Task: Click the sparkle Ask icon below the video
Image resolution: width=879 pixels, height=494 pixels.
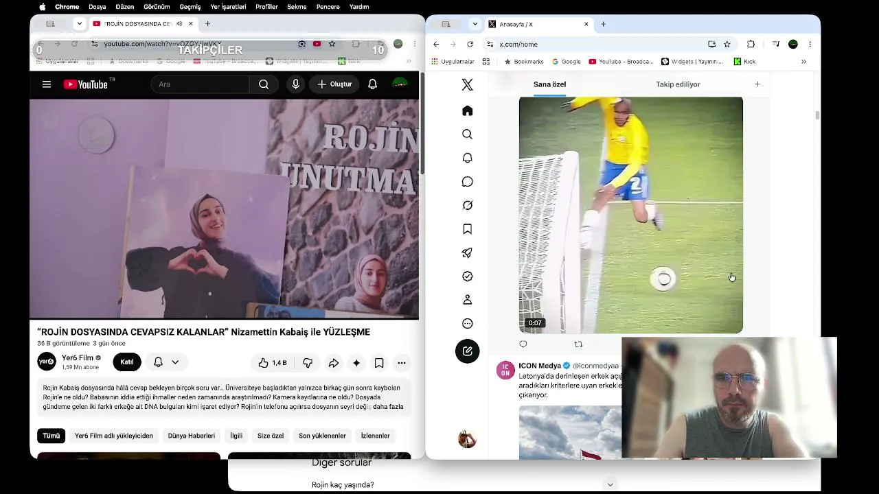Action: click(x=356, y=362)
